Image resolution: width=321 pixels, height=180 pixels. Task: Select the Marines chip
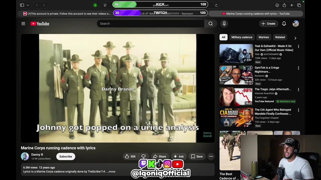(264, 37)
